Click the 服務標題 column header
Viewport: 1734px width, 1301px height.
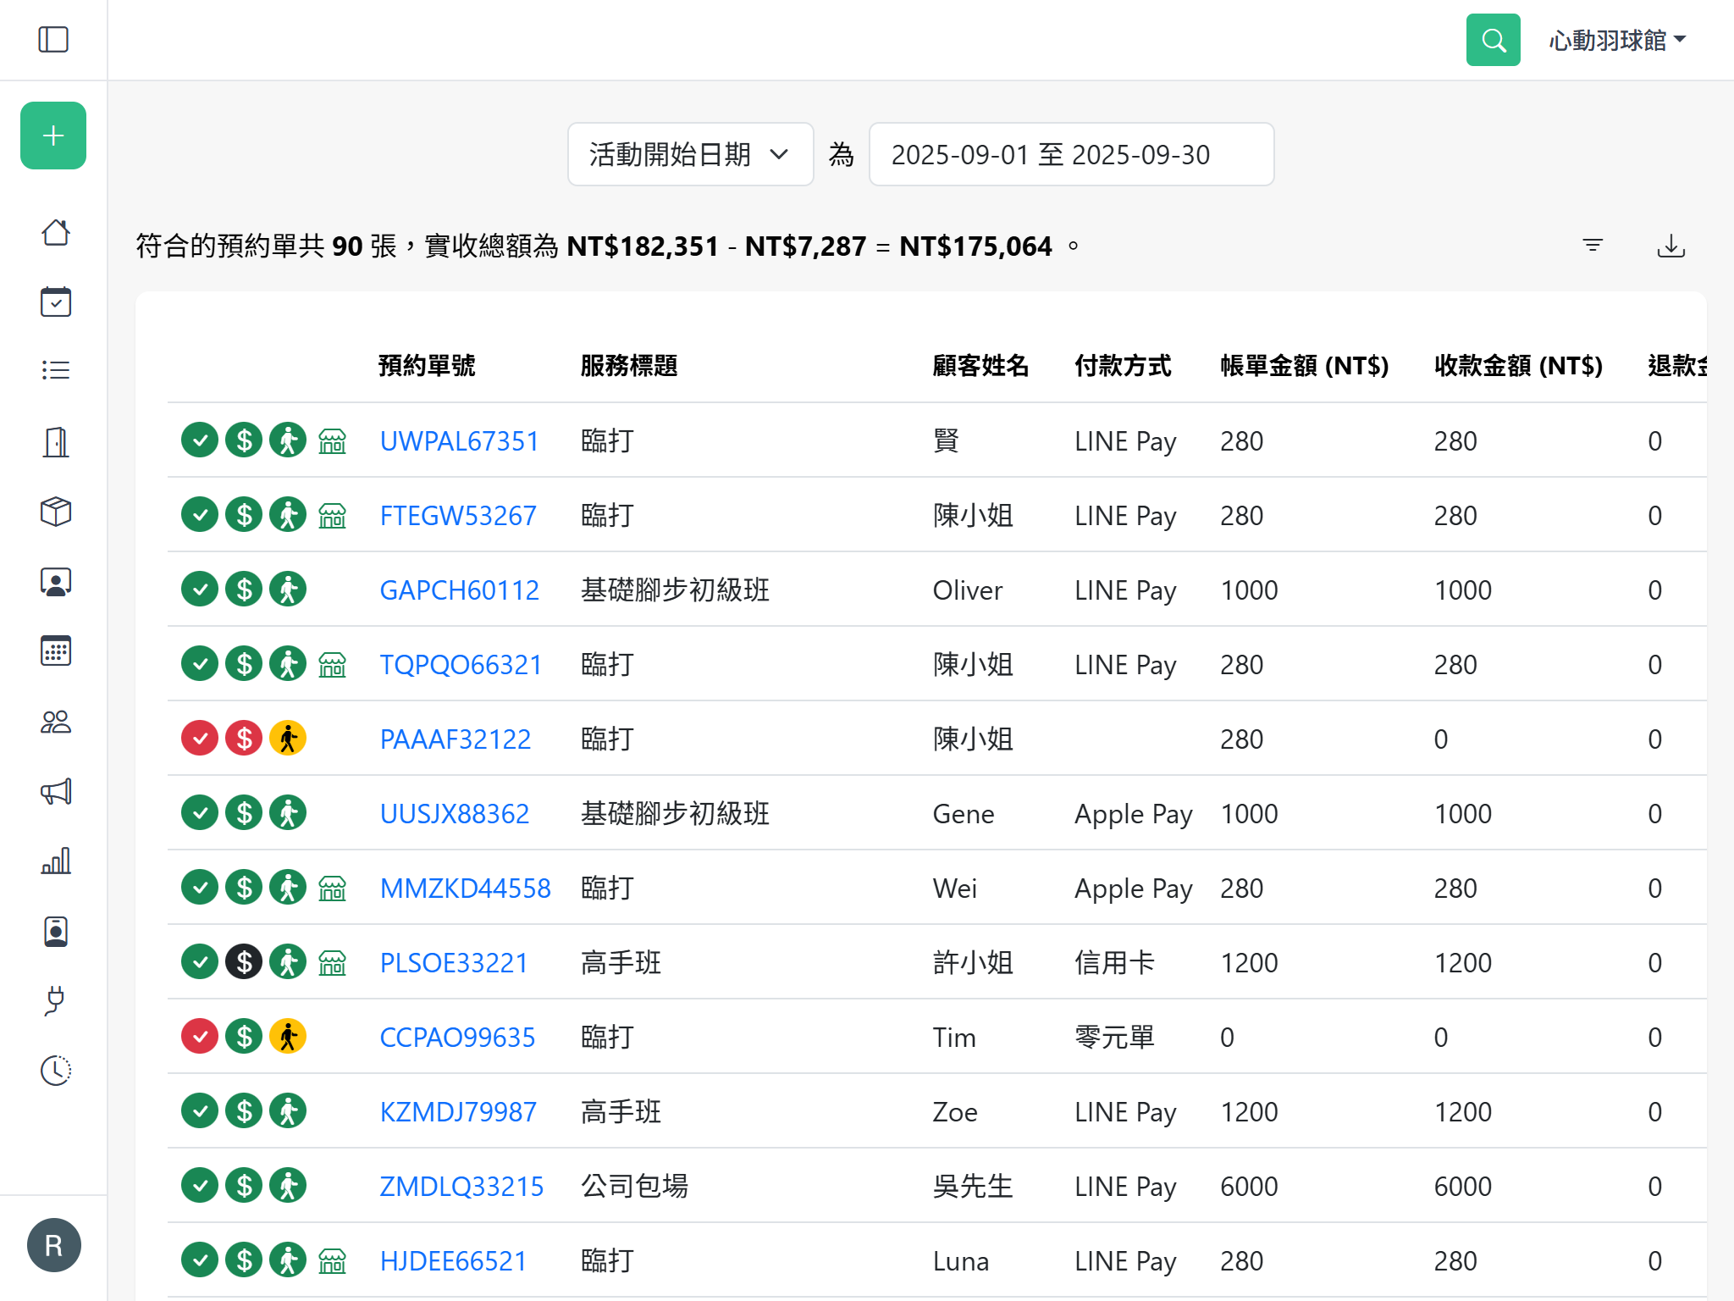[x=629, y=366]
